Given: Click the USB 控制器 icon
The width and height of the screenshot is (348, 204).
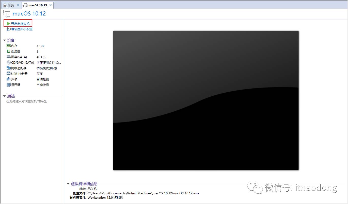Looking at the screenshot, I should pos(9,74).
